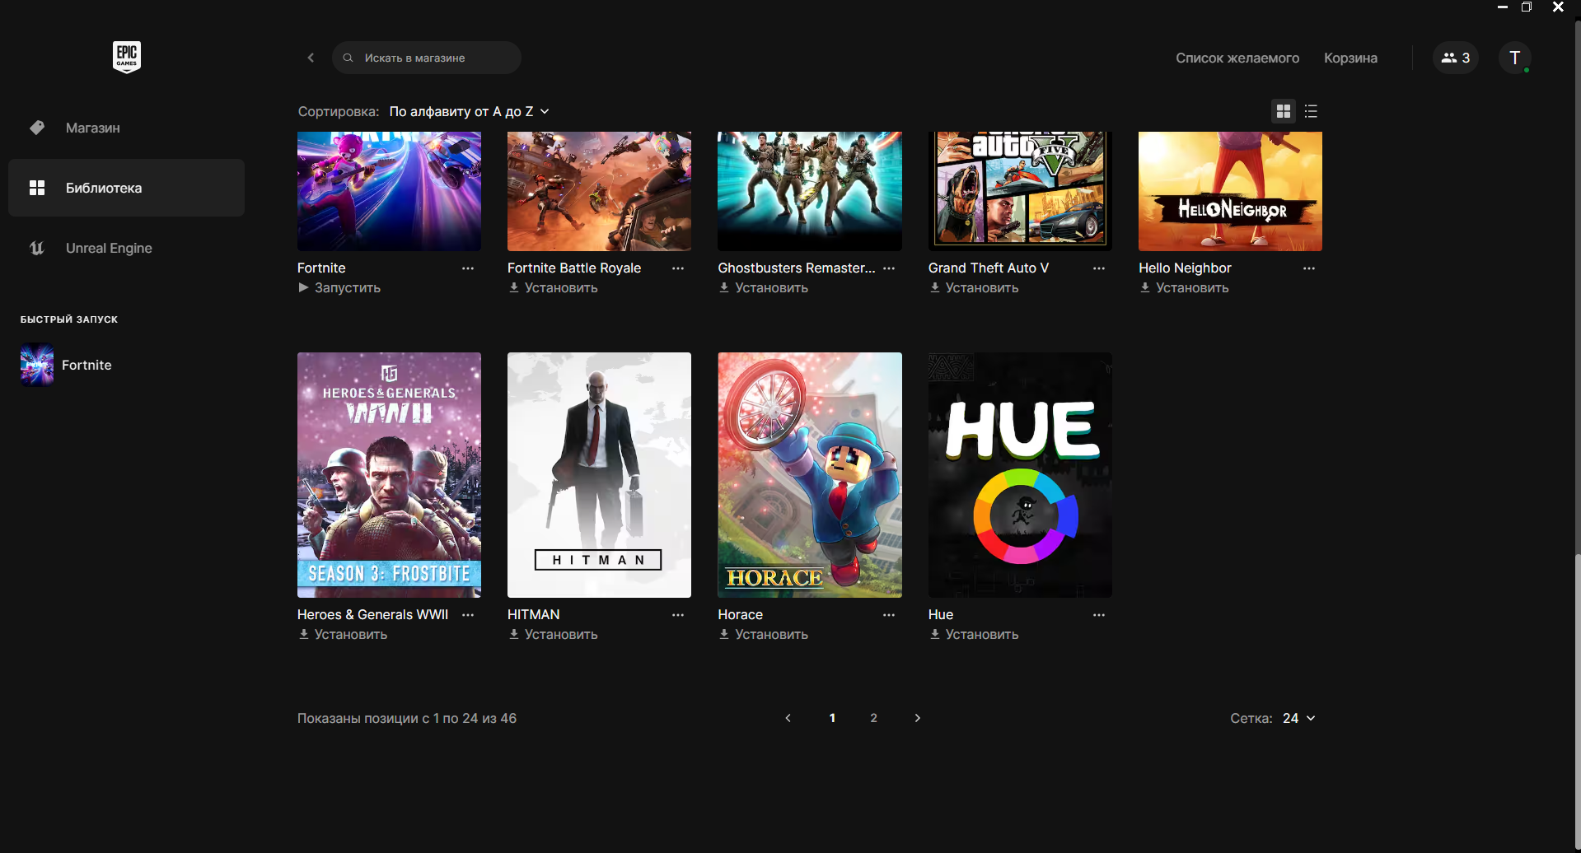Restore the window with the maximize button

coord(1527,7)
